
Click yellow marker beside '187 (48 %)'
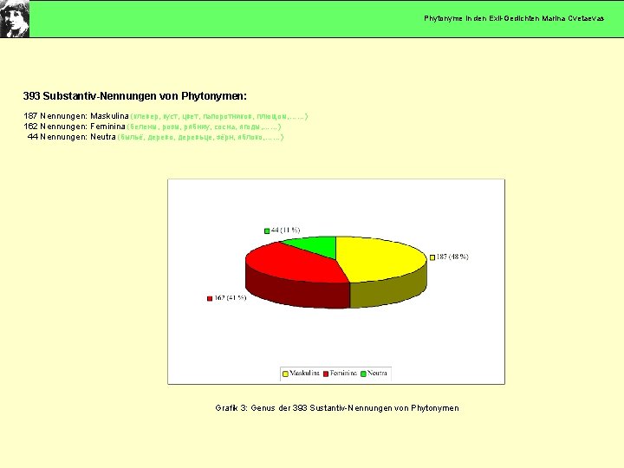click(x=432, y=257)
